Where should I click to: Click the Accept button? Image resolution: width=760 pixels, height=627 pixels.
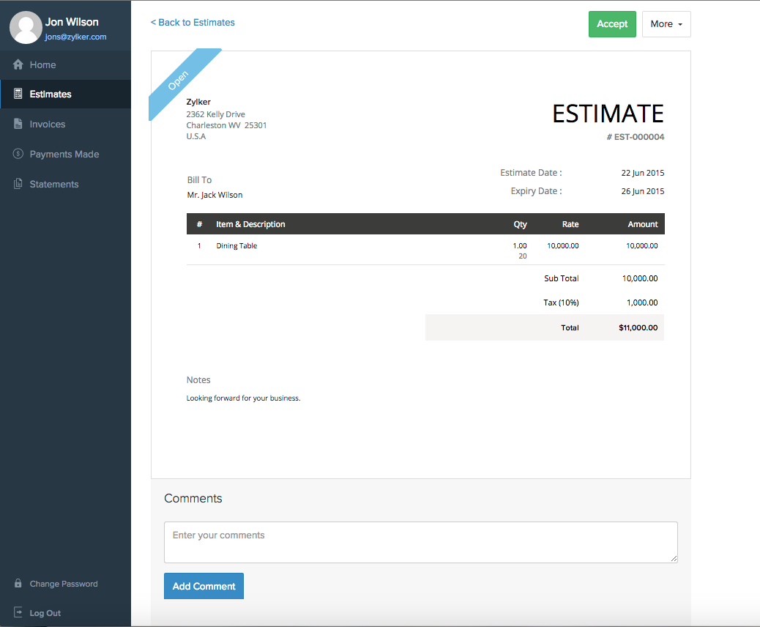(612, 24)
